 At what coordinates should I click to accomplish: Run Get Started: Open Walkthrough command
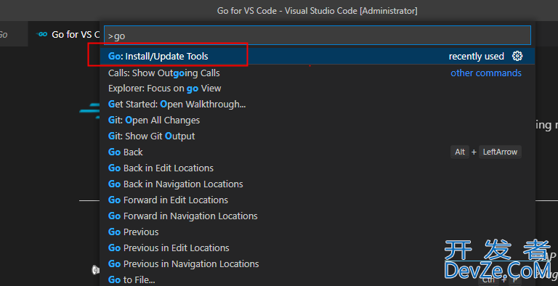click(317, 105)
